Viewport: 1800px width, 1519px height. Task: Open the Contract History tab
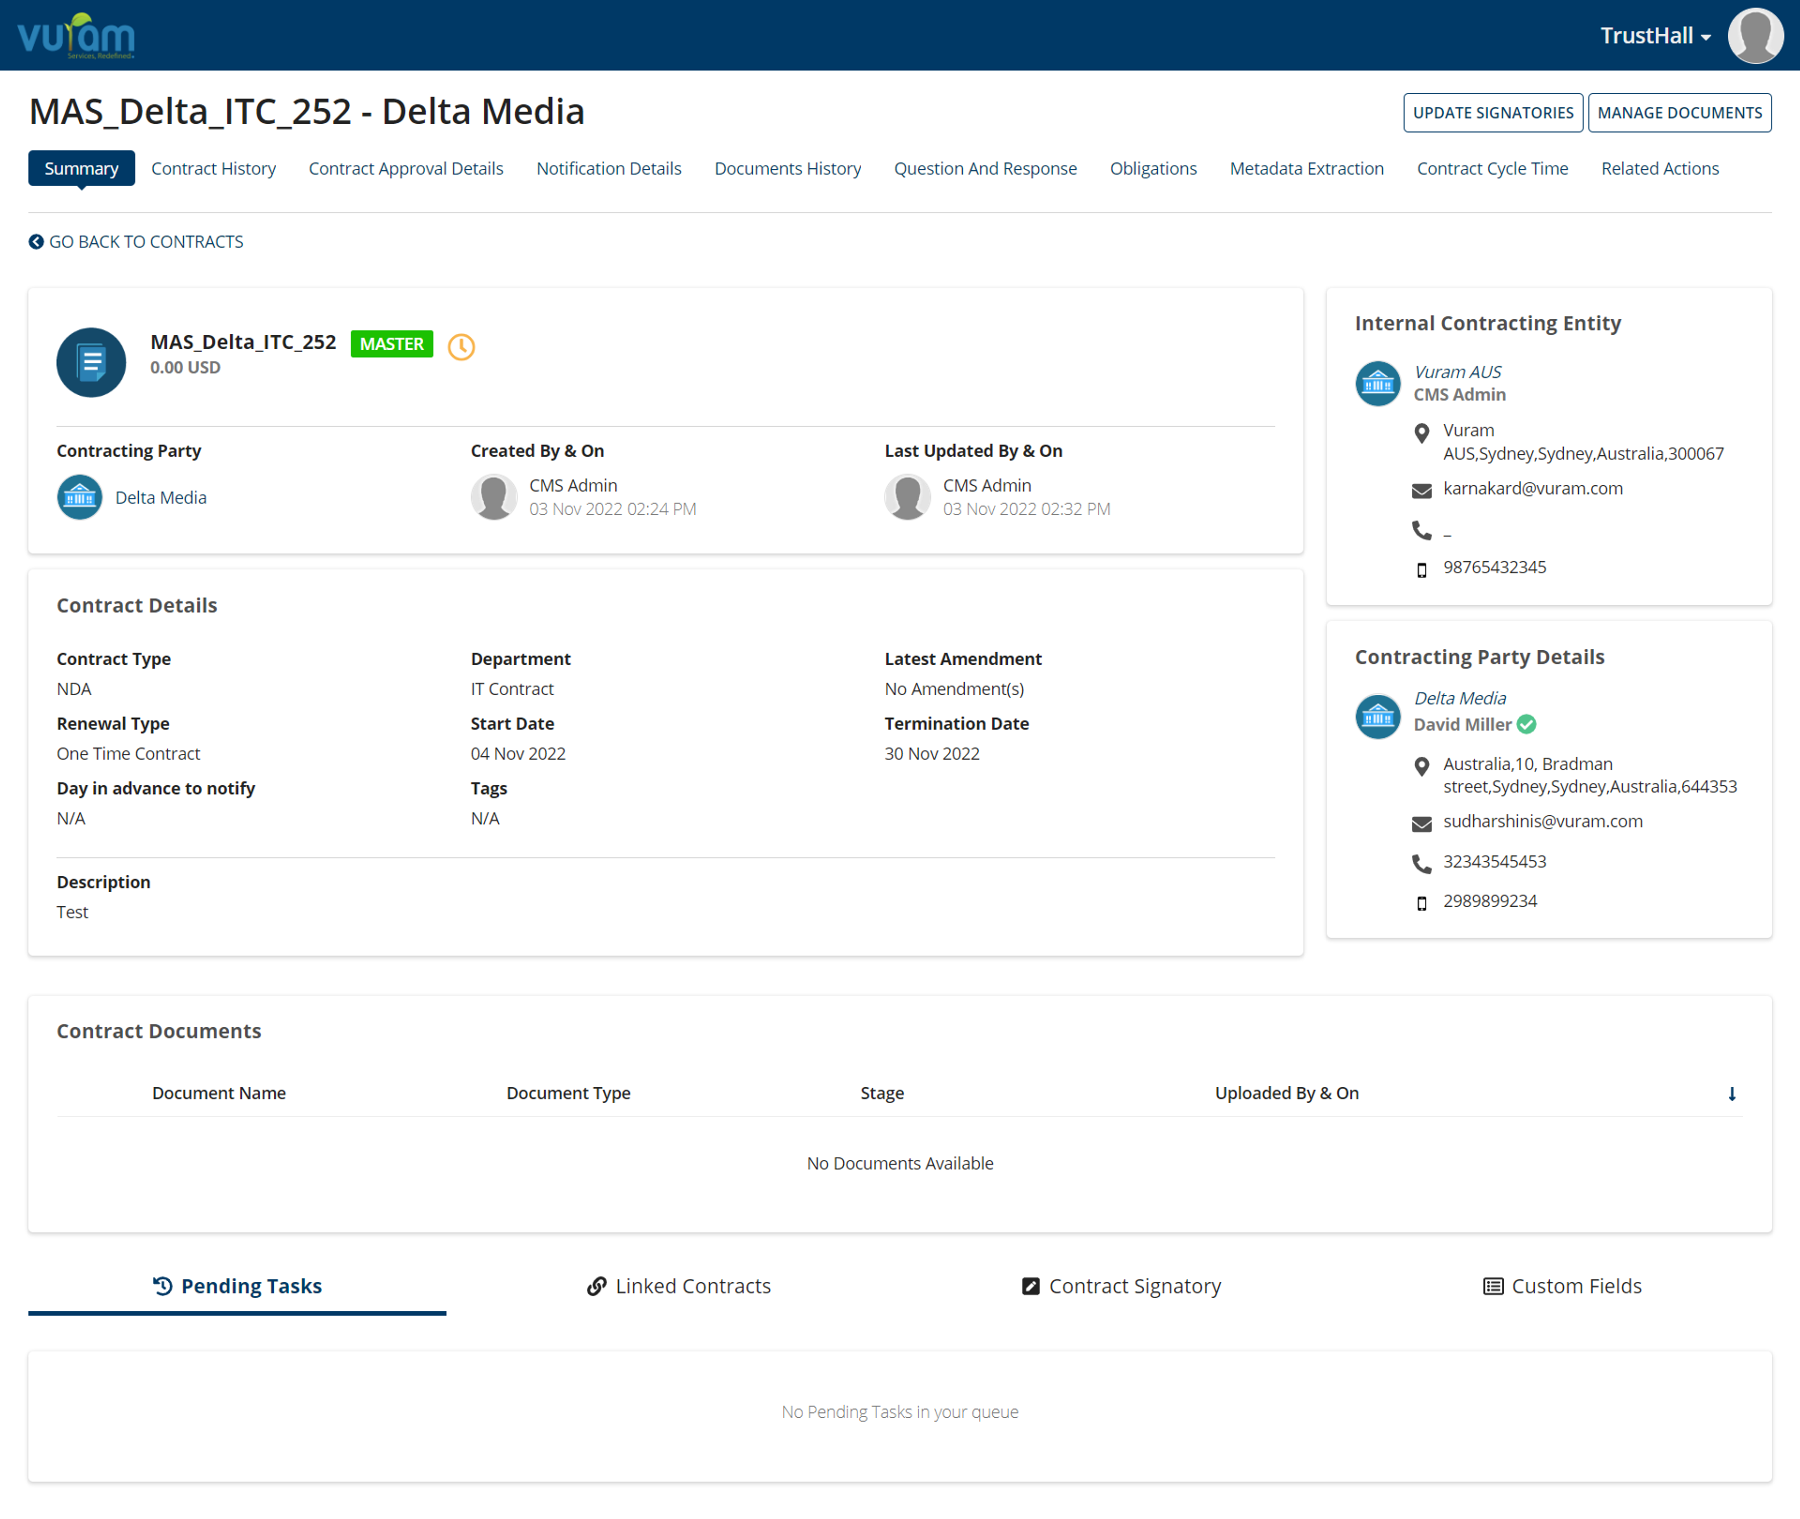click(213, 168)
